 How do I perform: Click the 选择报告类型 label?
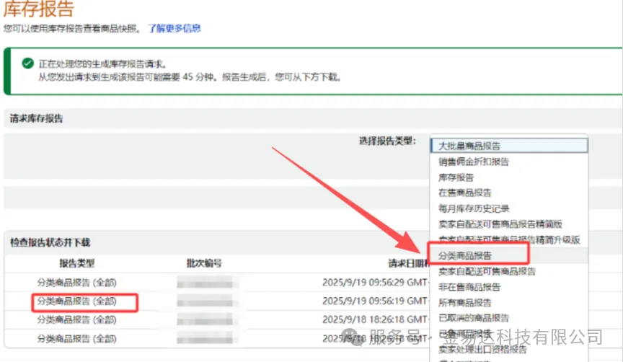(x=387, y=141)
